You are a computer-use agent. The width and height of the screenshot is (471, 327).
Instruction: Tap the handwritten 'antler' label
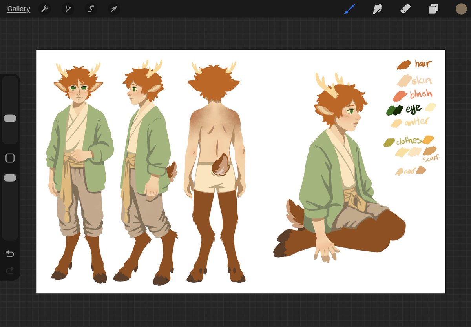417,122
